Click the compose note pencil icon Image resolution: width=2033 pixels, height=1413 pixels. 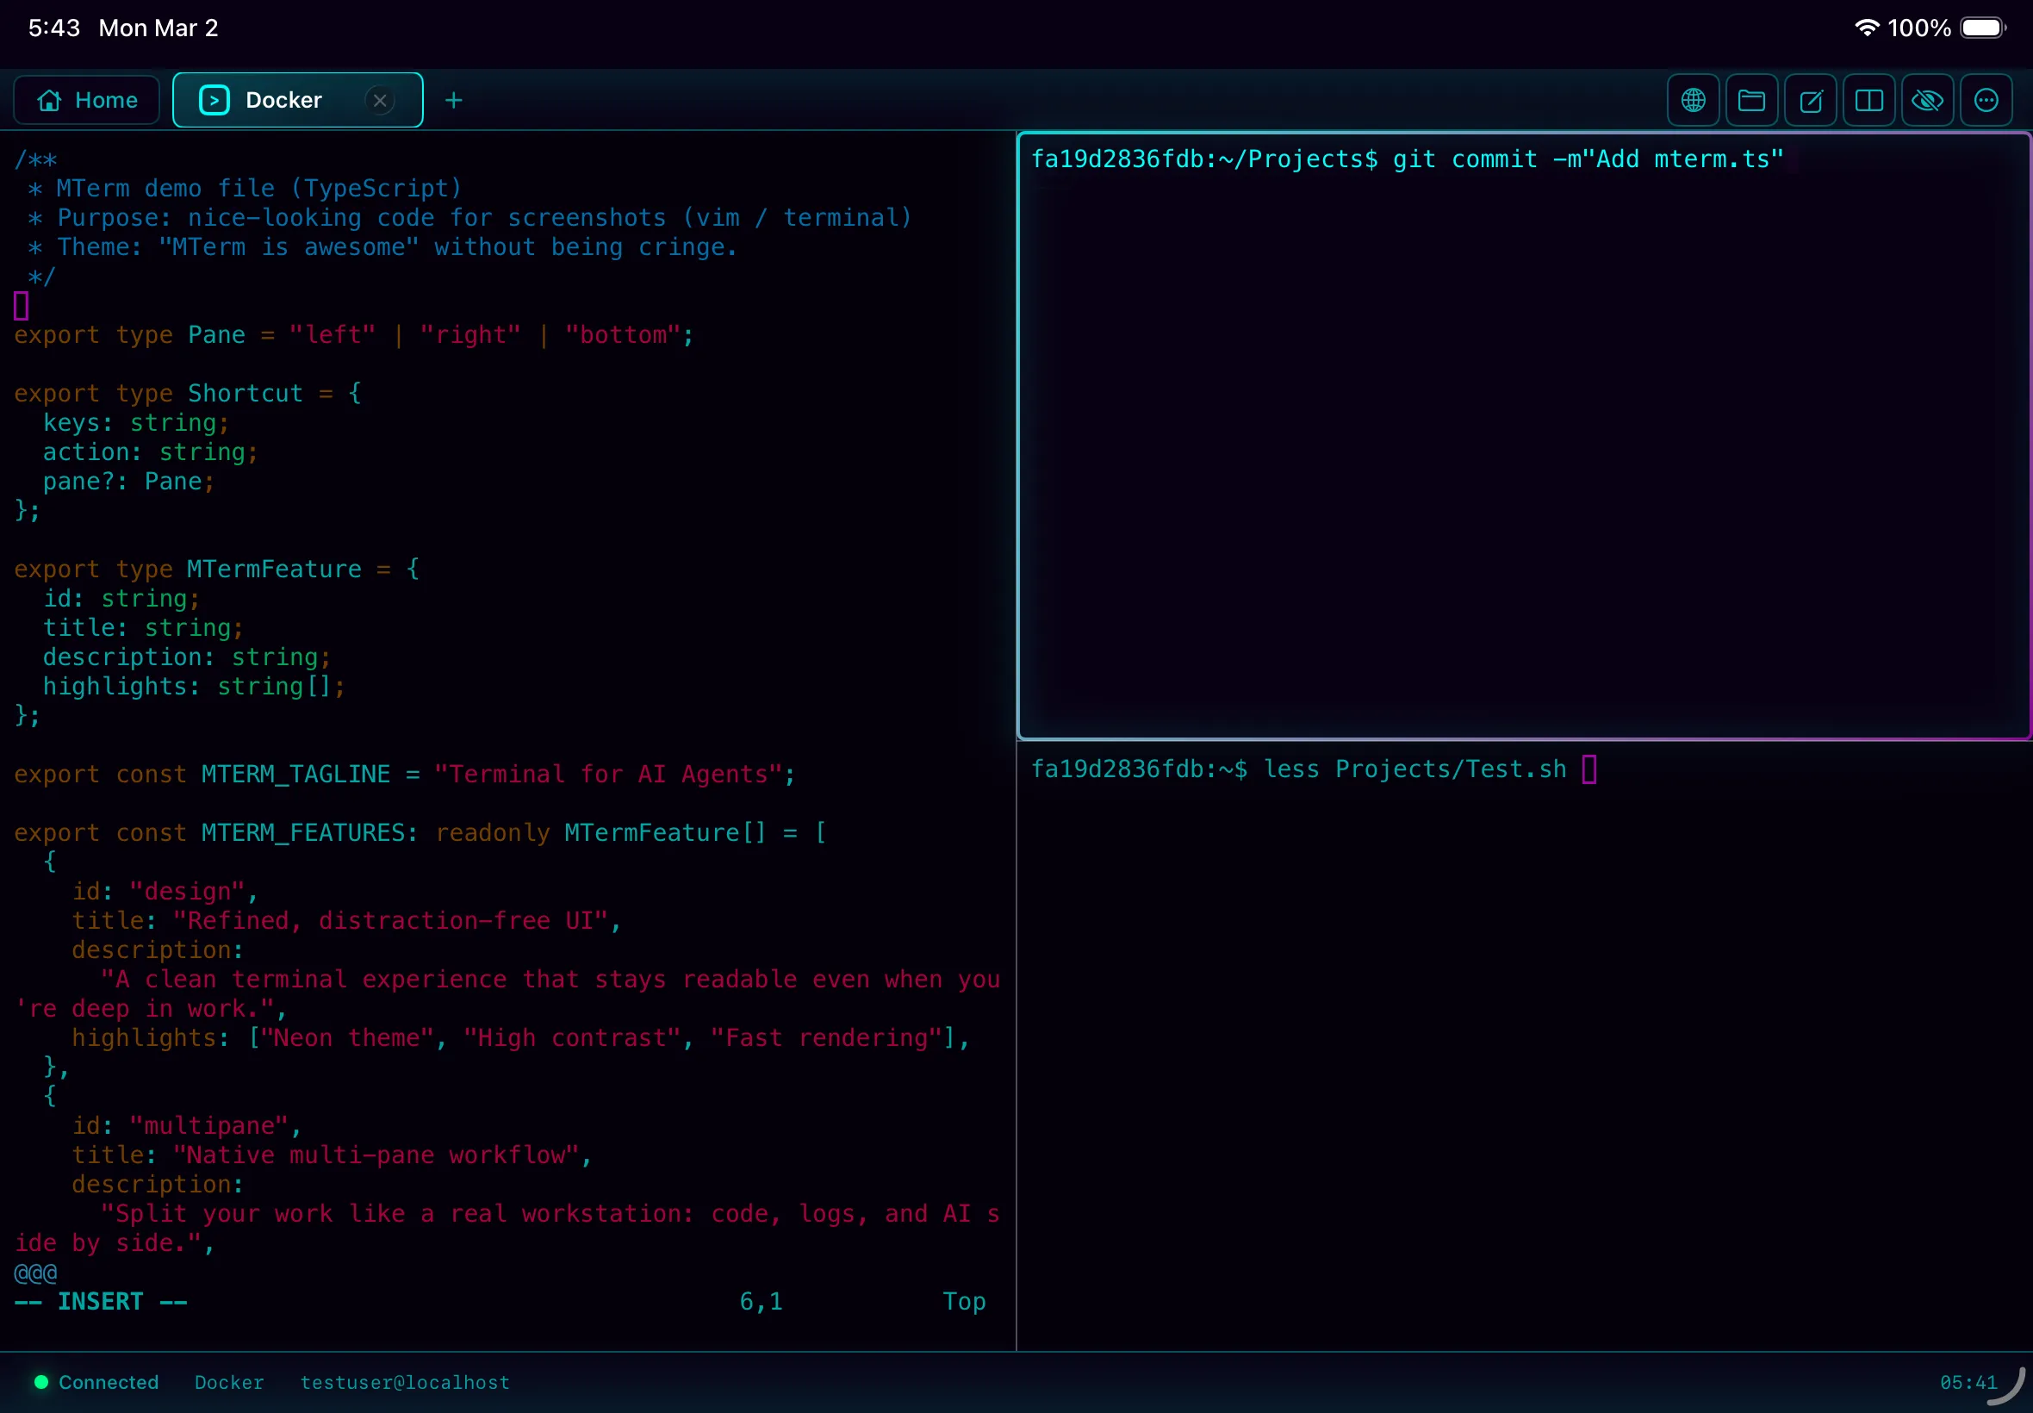(x=1810, y=100)
